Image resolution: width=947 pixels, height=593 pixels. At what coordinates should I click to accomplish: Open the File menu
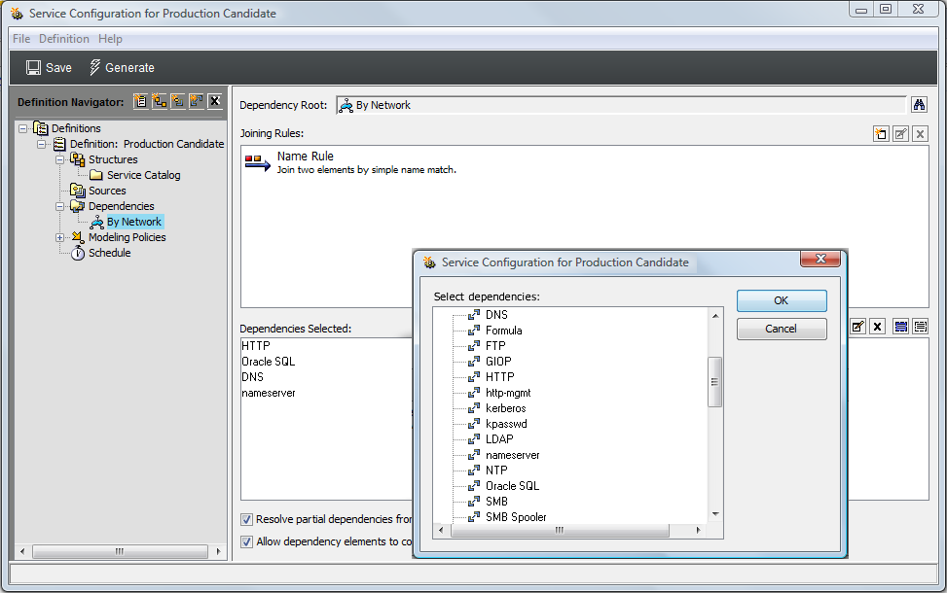pyautogui.click(x=21, y=39)
